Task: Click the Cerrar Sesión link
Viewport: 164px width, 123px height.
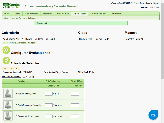Action: click(x=139, y=3)
